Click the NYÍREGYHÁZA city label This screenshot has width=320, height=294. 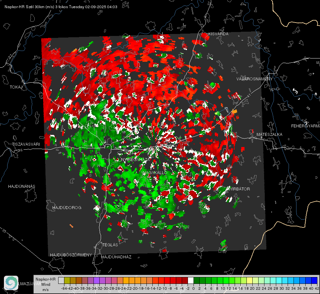click(x=136, y=159)
